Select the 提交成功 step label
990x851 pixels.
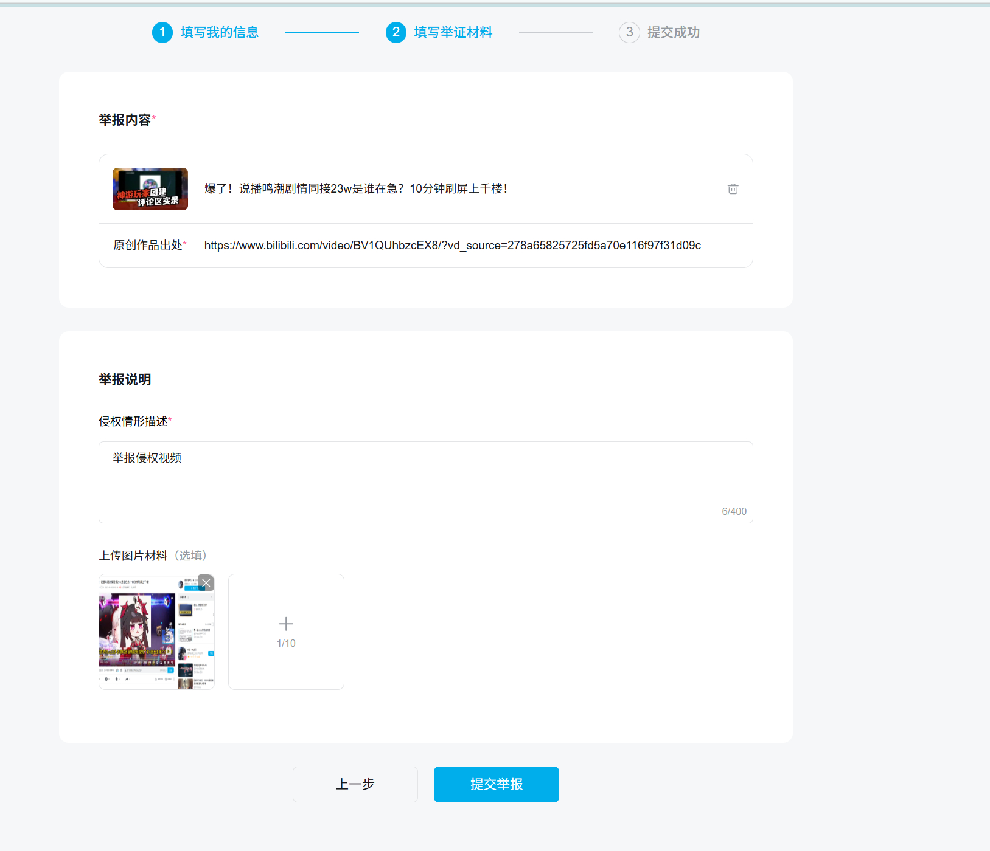point(674,32)
